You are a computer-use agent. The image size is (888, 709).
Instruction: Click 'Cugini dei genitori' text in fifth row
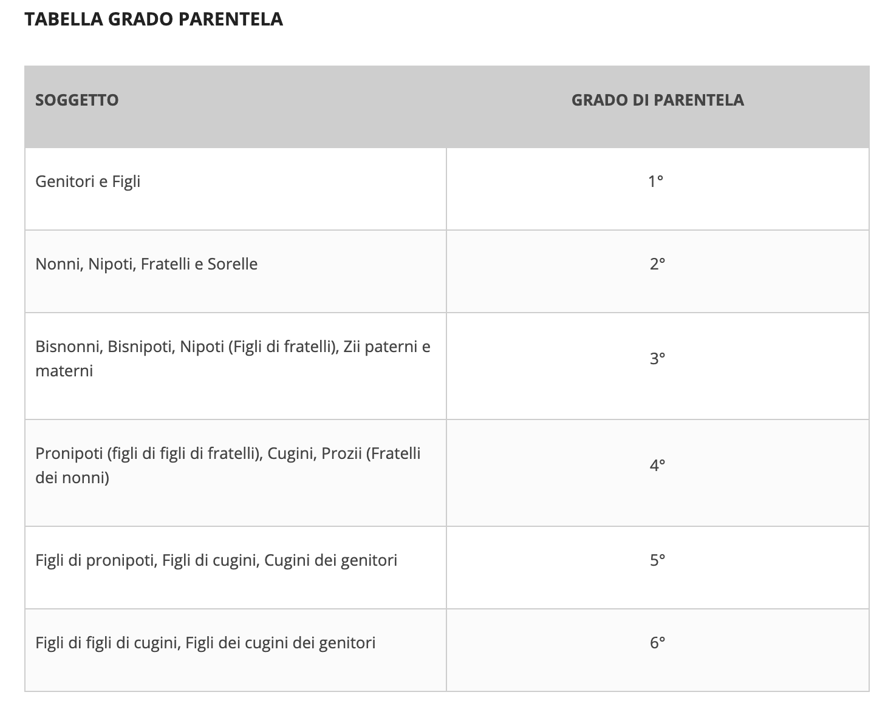[x=331, y=560]
